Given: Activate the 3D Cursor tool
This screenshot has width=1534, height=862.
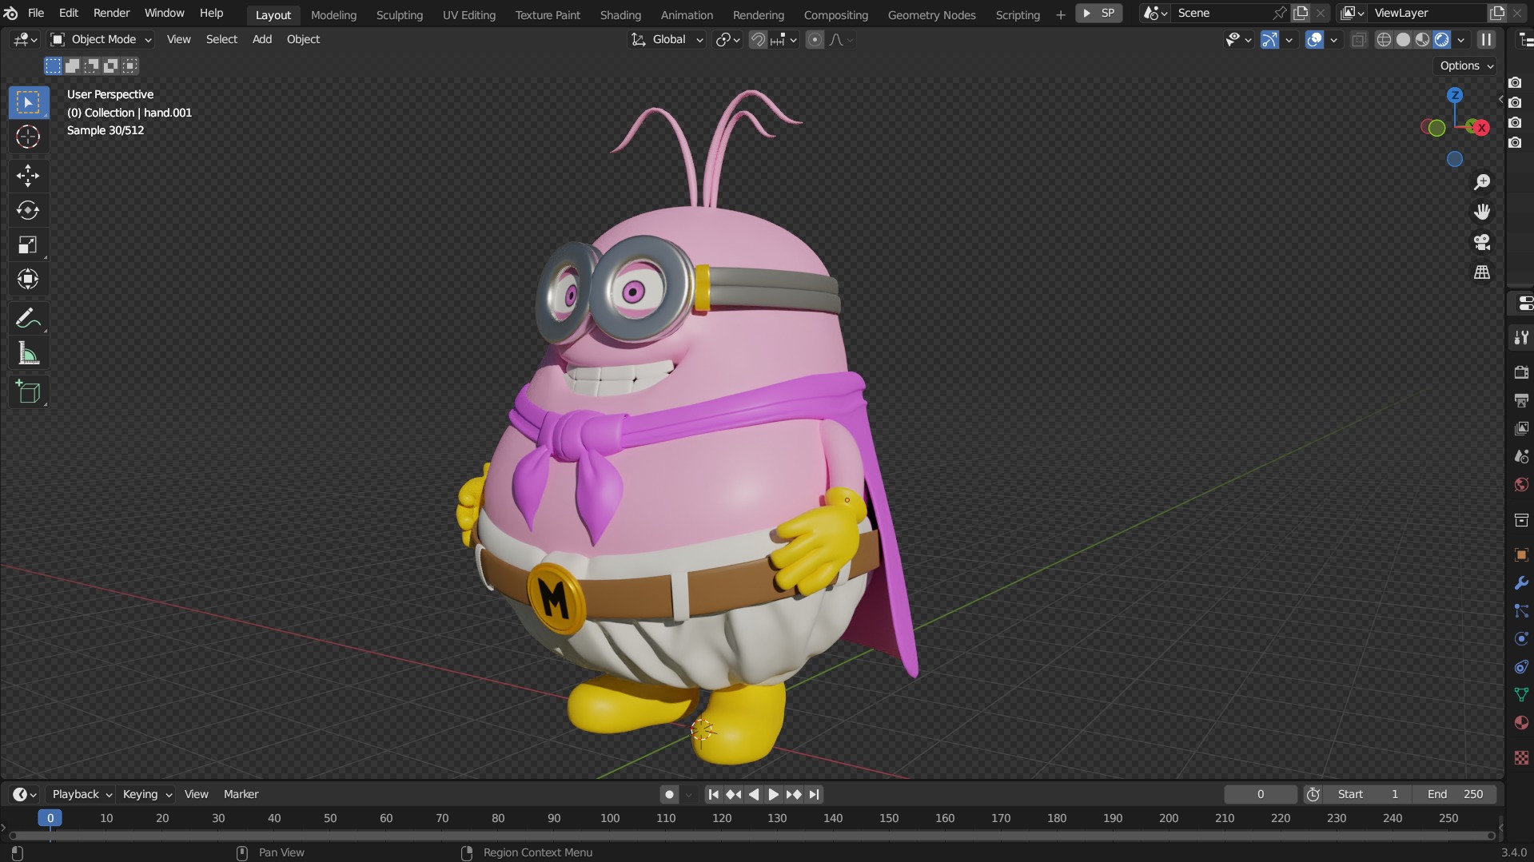Looking at the screenshot, I should (x=28, y=137).
